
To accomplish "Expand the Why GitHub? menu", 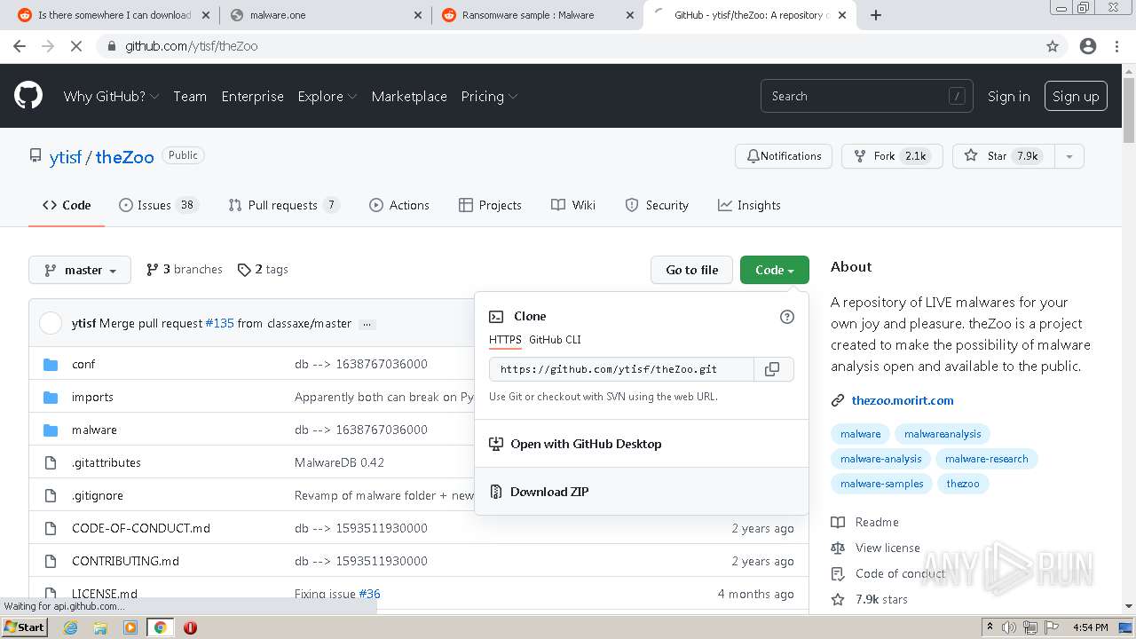I will click(x=111, y=97).
